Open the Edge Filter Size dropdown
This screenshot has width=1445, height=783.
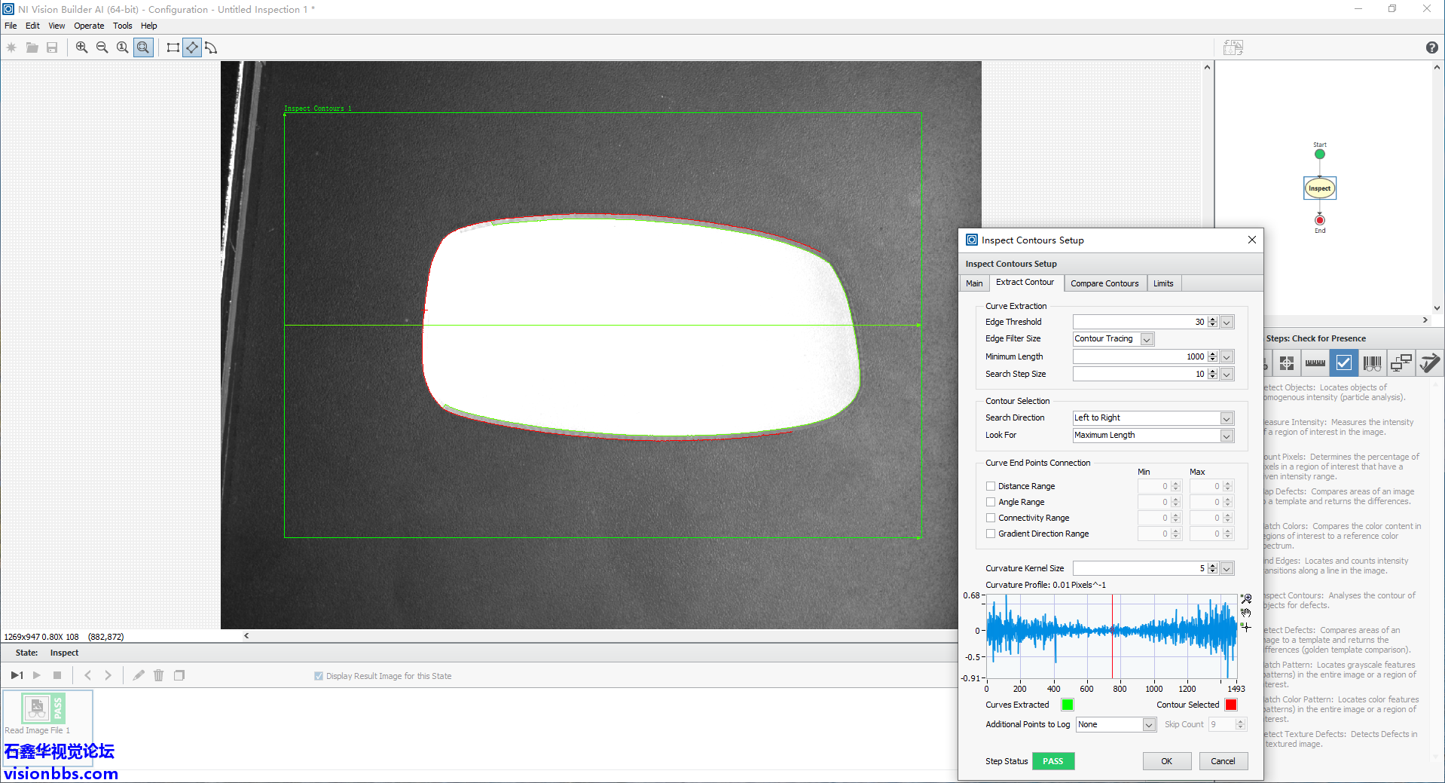[1147, 339]
